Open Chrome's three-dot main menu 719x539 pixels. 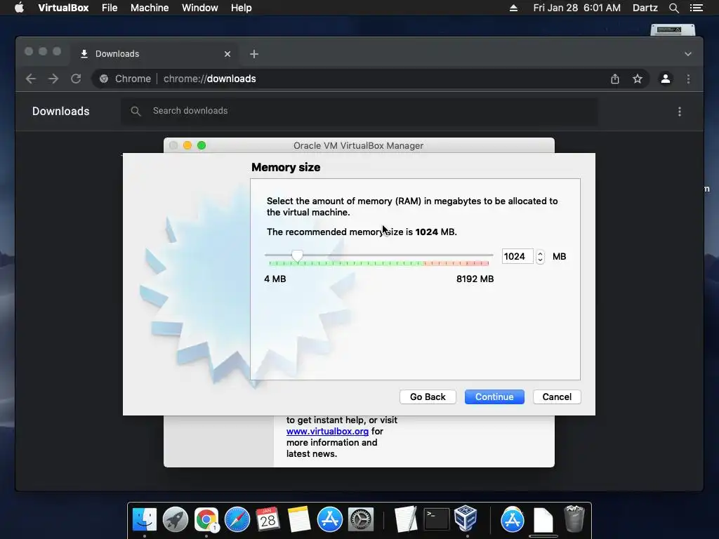(688, 79)
